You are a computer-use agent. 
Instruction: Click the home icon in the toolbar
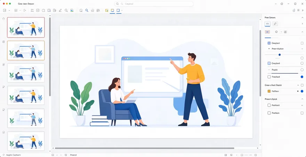(x=81, y=10)
